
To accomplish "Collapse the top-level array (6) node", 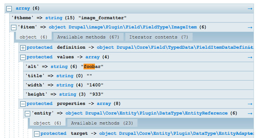I will pyautogui.click(x=9, y=9).
